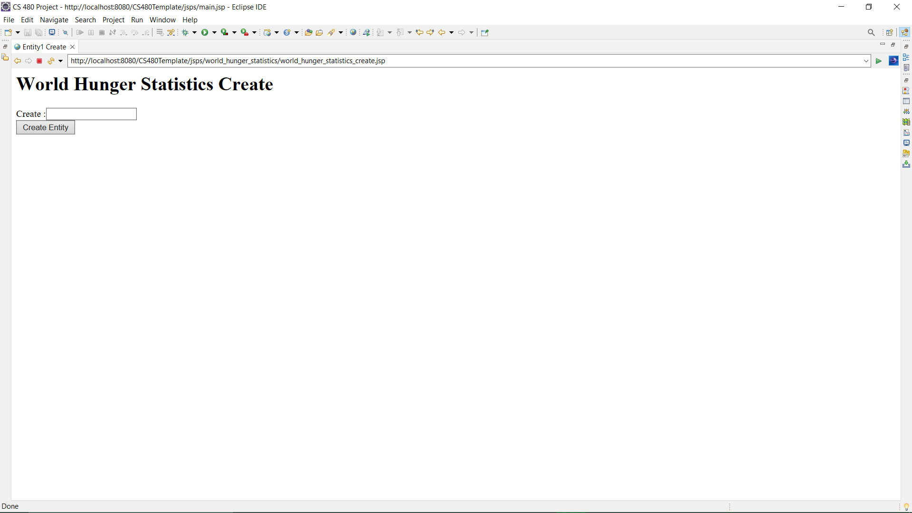
Task: Navigate back in the internal browser
Action: click(17, 61)
